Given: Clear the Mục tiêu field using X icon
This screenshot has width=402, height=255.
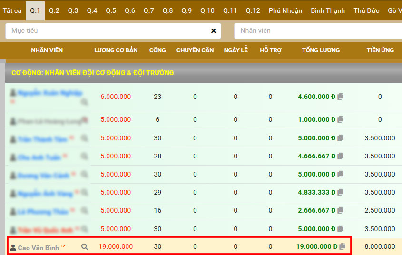Looking at the screenshot, I should click(x=214, y=31).
